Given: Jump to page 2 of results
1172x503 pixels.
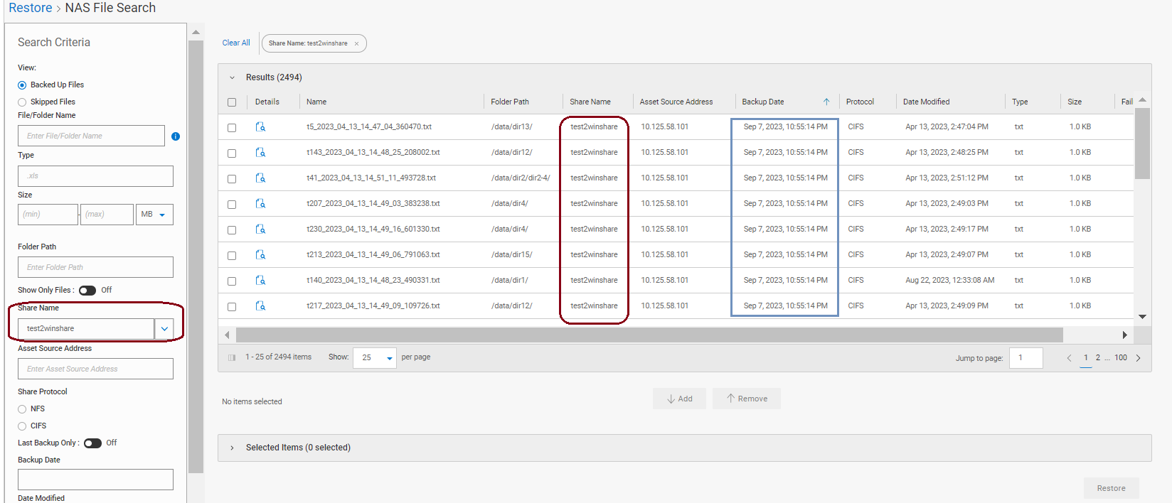Looking at the screenshot, I should click(x=1098, y=358).
